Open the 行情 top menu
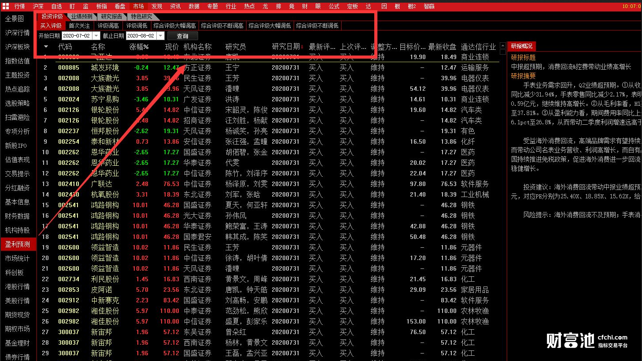This screenshot has height=361, width=642. [x=19, y=6]
